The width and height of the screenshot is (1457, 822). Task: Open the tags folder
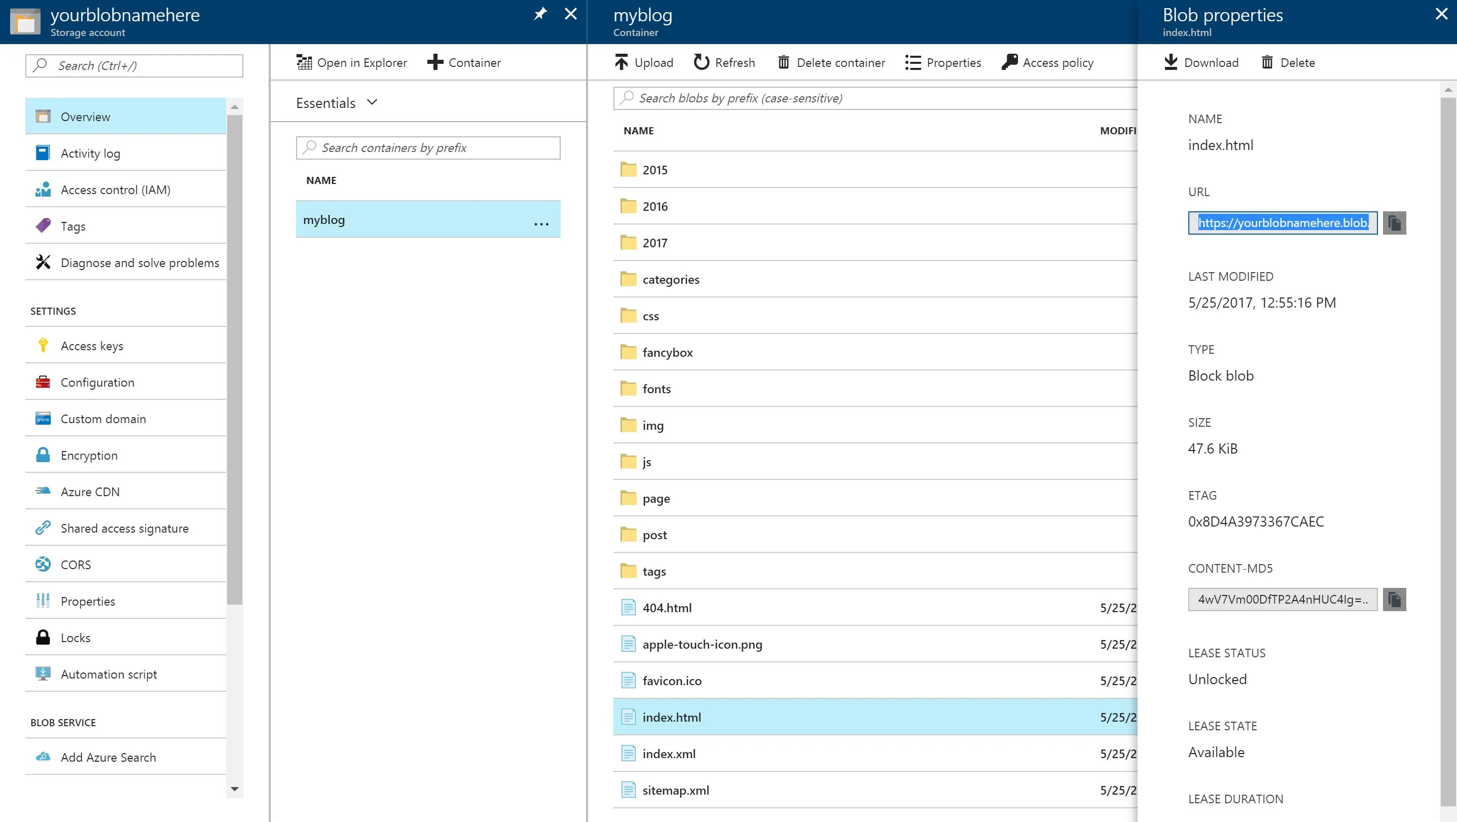click(875, 571)
